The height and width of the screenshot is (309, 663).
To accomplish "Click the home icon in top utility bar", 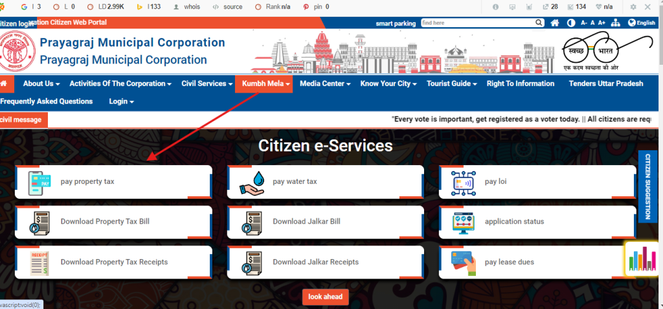I will coord(554,23).
